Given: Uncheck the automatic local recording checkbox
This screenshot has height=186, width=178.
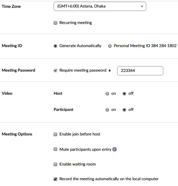Looking at the screenshot, I should click(55, 179).
